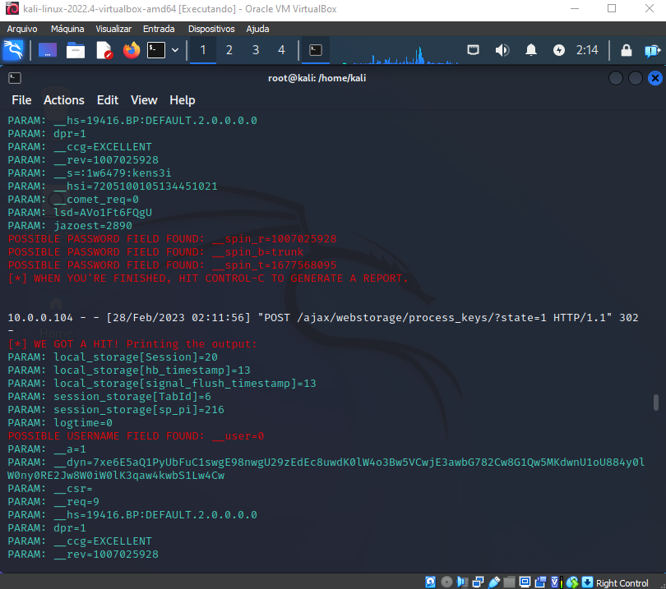Click the 'lsd=AVo1Ft6FQgU' param line

[x=80, y=212]
